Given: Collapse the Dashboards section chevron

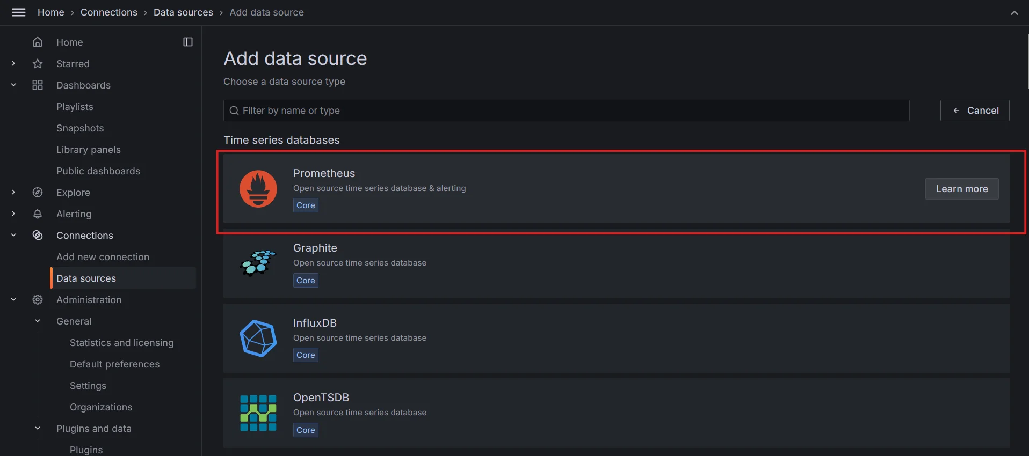Looking at the screenshot, I should click(x=13, y=85).
